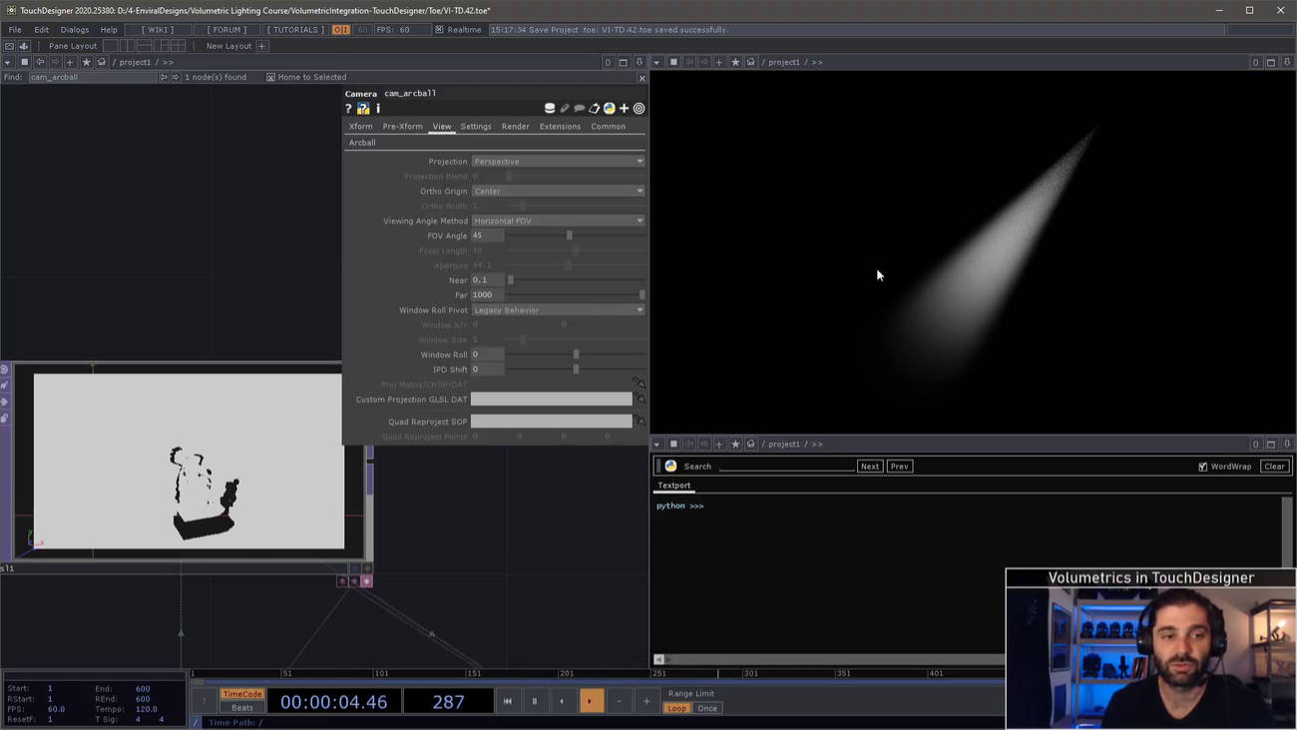The height and width of the screenshot is (730, 1297).
Task: Switch to the Render tab
Action: pyautogui.click(x=516, y=127)
